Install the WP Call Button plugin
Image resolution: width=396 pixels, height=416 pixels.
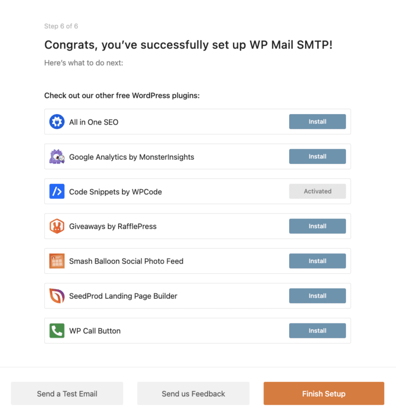[x=317, y=330]
